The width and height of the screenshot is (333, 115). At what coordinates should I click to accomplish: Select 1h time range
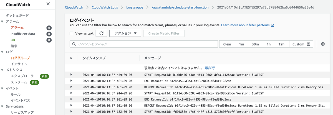coord(269,44)
